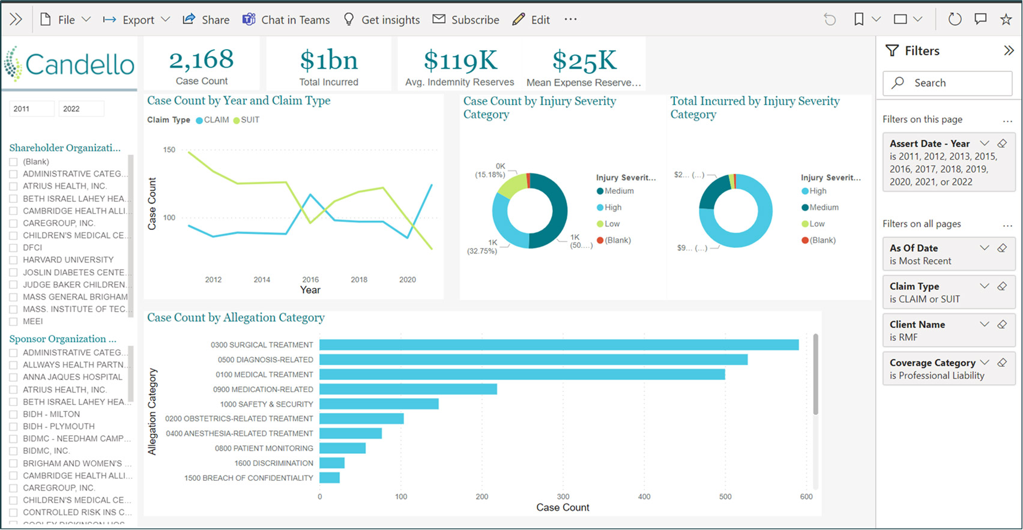Open the comments speech bubble icon
The width and height of the screenshot is (1023, 530).
click(x=980, y=20)
